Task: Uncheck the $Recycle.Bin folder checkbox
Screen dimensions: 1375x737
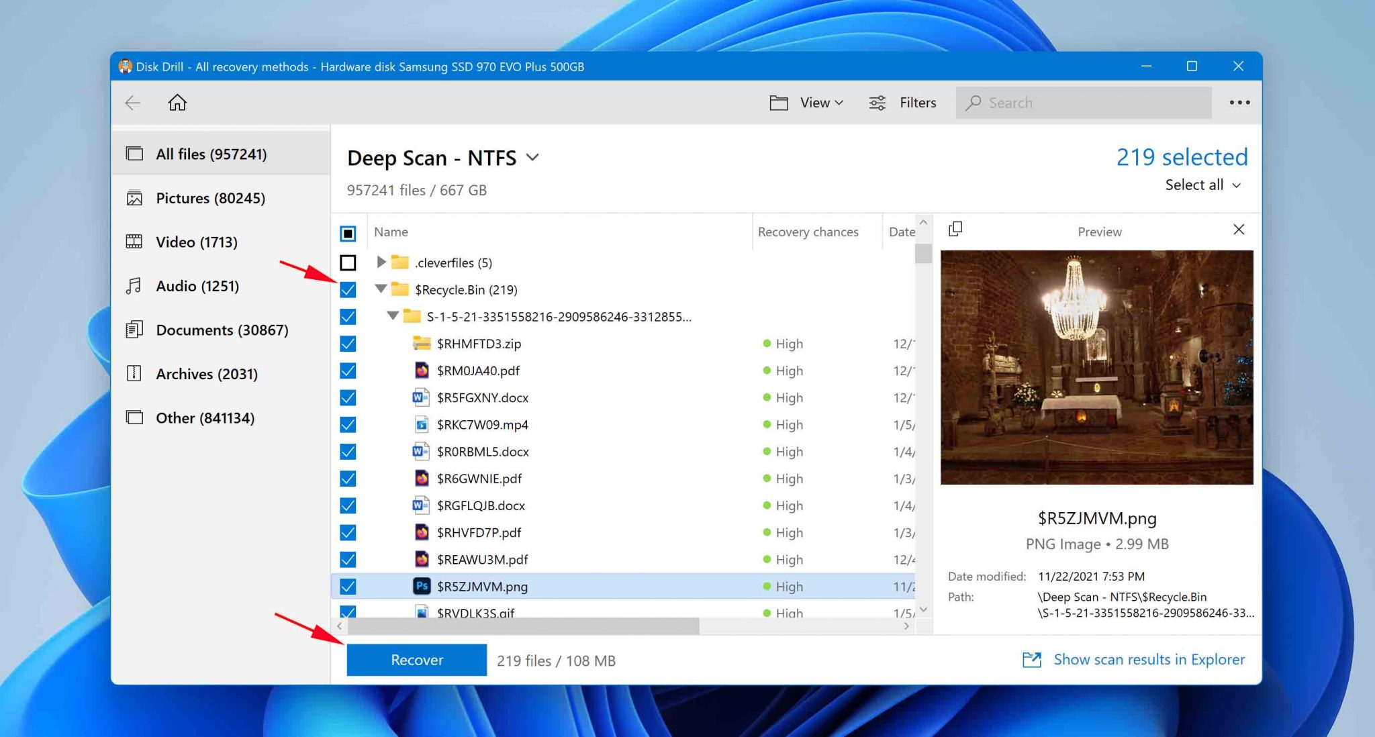Action: tap(348, 289)
